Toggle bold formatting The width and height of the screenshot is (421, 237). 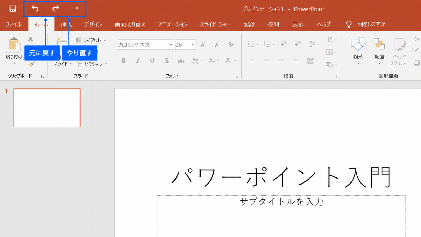point(123,61)
